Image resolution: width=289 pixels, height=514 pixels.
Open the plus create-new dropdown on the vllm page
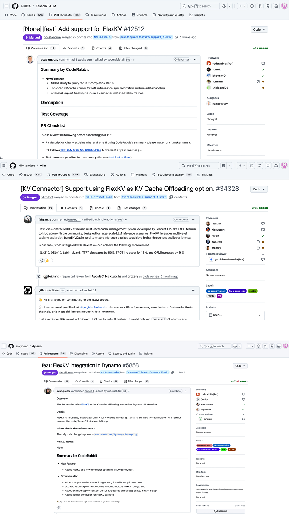pos(241,166)
